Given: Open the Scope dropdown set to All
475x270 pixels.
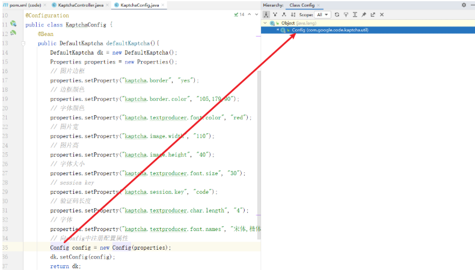Looking at the screenshot, I should coord(322,14).
